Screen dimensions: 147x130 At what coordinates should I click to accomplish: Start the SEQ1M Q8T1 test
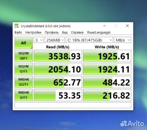[24, 56]
